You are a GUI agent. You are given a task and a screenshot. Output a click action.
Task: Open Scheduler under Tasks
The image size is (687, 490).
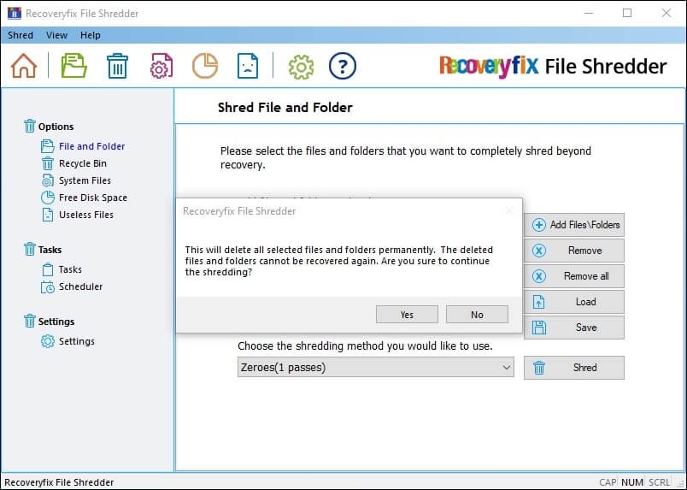click(80, 286)
